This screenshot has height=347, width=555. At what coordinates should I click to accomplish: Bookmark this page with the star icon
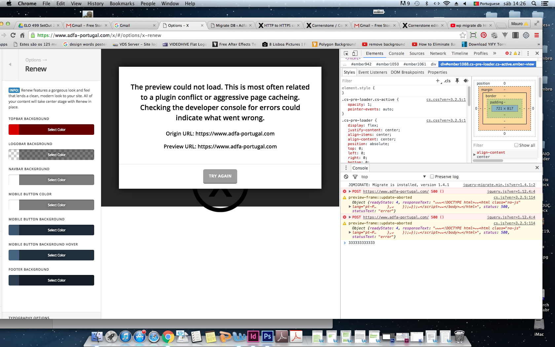462,35
